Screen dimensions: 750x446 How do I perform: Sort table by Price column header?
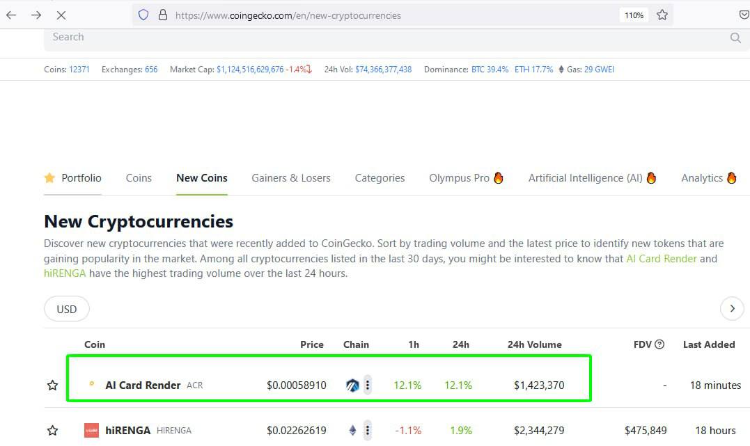tap(312, 344)
